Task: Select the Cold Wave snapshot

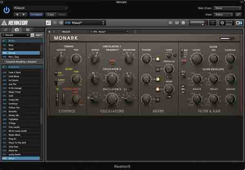Action: tap(21, 77)
